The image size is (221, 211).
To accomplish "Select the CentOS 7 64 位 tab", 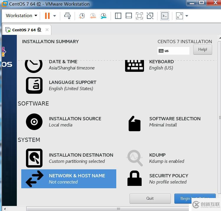I will click(x=27, y=30).
